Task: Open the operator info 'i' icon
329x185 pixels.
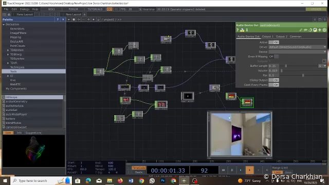Action: tap(247, 30)
